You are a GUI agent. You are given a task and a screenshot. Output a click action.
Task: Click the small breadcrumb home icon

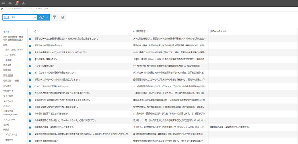[2, 9]
